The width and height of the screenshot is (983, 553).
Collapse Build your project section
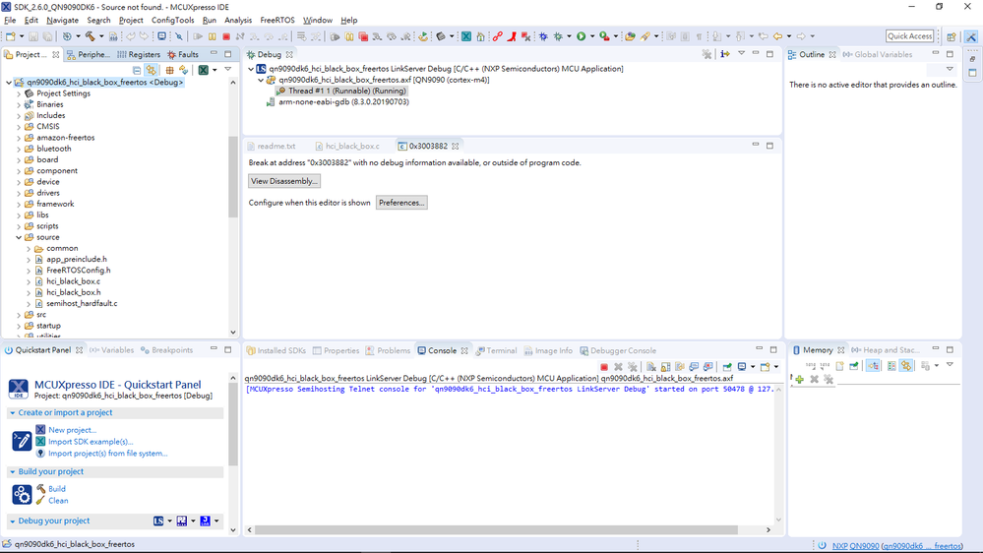(13, 472)
